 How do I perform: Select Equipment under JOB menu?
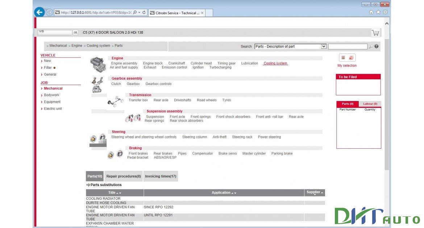(52, 102)
